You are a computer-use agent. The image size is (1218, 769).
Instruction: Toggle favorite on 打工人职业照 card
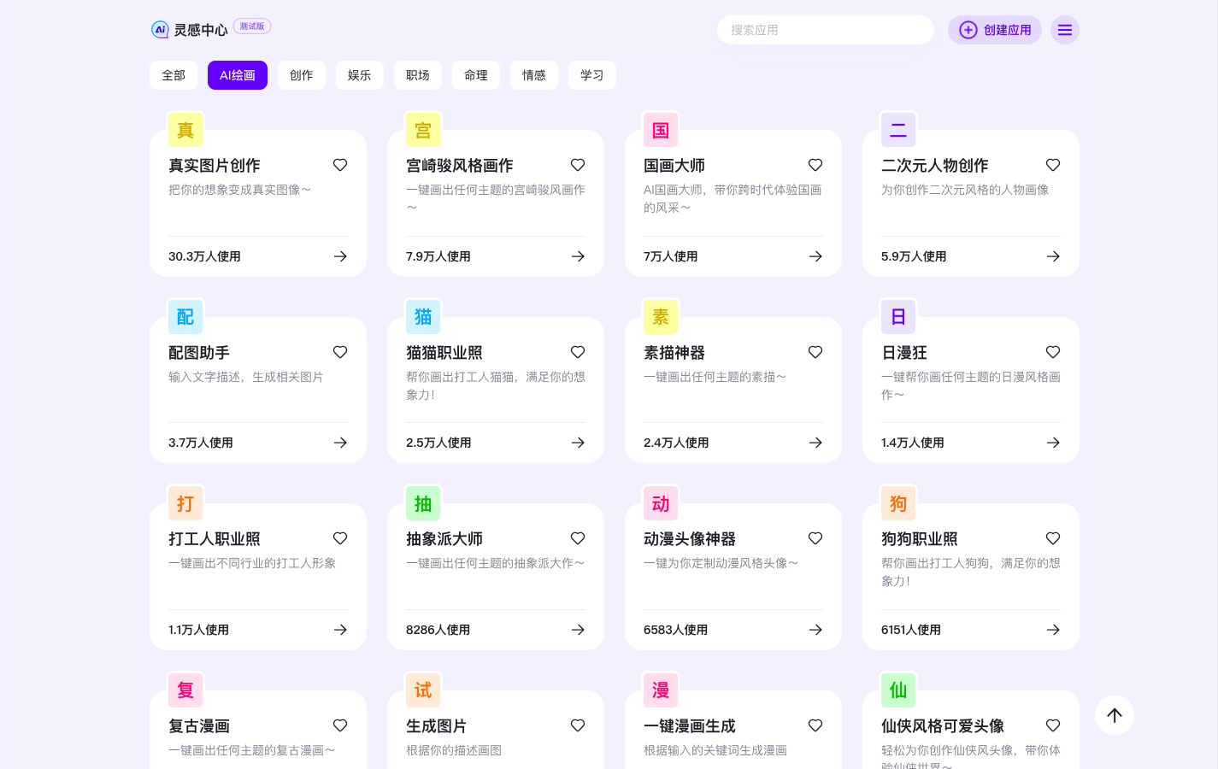[340, 538]
